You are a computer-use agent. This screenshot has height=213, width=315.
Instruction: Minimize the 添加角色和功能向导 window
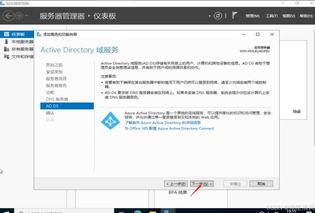244,35
